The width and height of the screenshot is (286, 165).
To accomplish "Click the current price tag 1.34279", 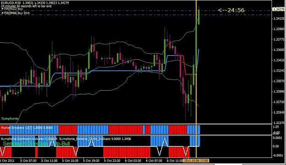I will tap(278, 9).
